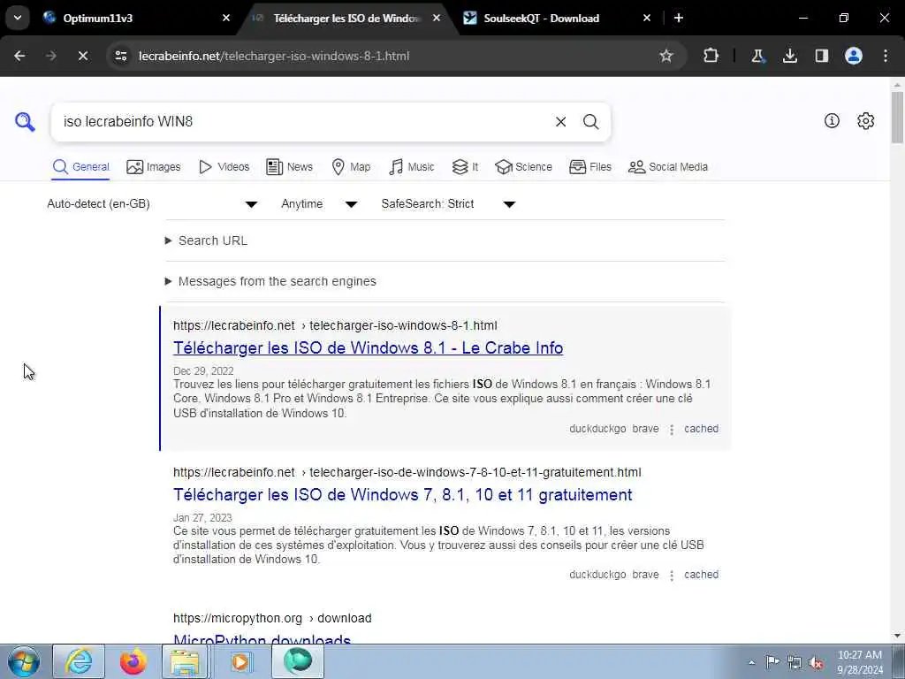Image resolution: width=905 pixels, height=679 pixels.
Task: Launch Internet Explorer from taskbar
Action: 79,661
